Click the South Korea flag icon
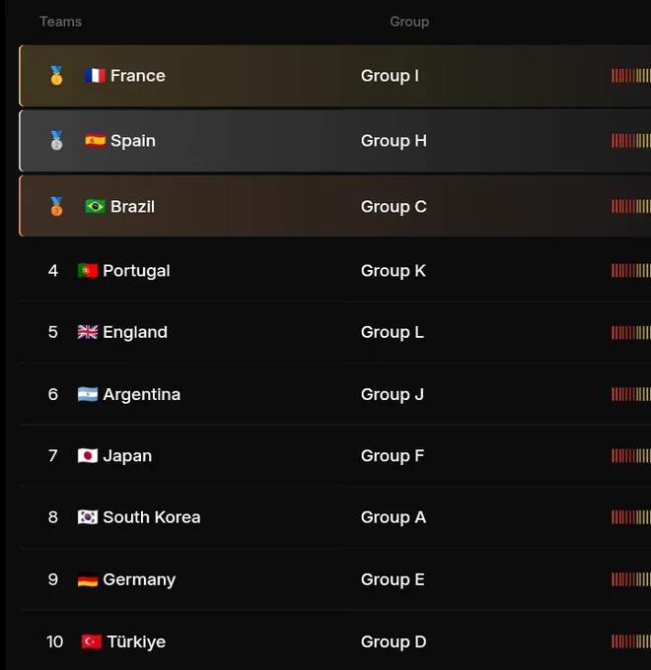Viewport: 651px width, 670px height. (88, 517)
